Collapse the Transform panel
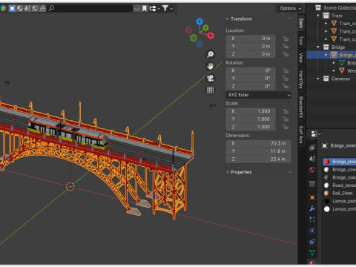356x267 pixels. click(227, 19)
